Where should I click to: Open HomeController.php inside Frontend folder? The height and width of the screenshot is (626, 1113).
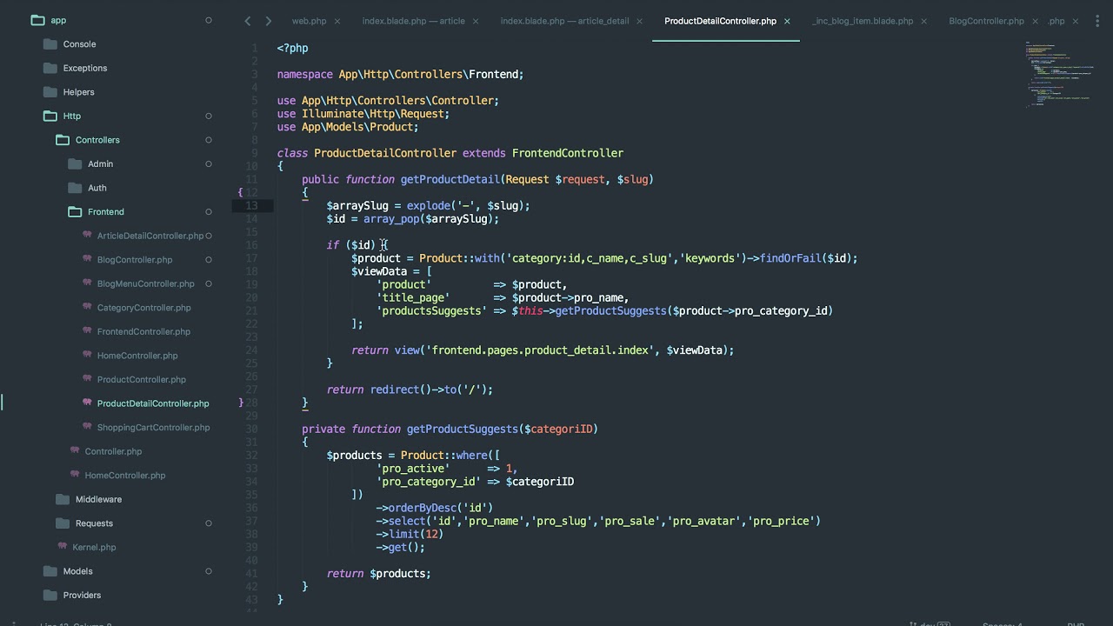[x=137, y=355]
